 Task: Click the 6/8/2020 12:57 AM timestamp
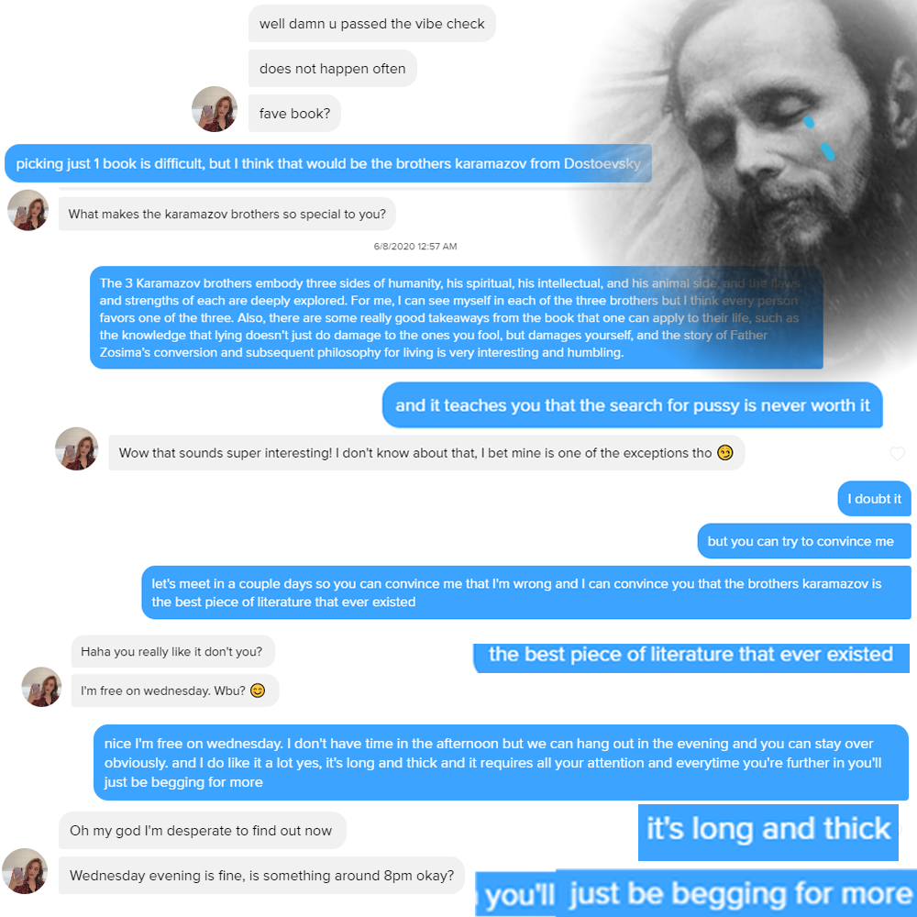(415, 246)
